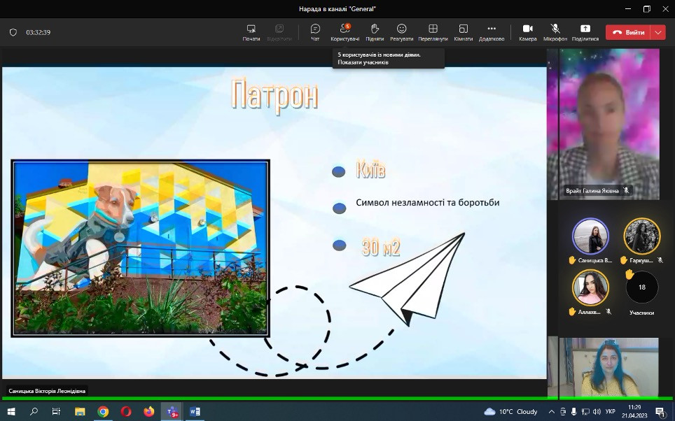Image resolution: width=675 pixels, height=421 pixels.
Task: Click the Почати take control button
Action: click(x=251, y=31)
